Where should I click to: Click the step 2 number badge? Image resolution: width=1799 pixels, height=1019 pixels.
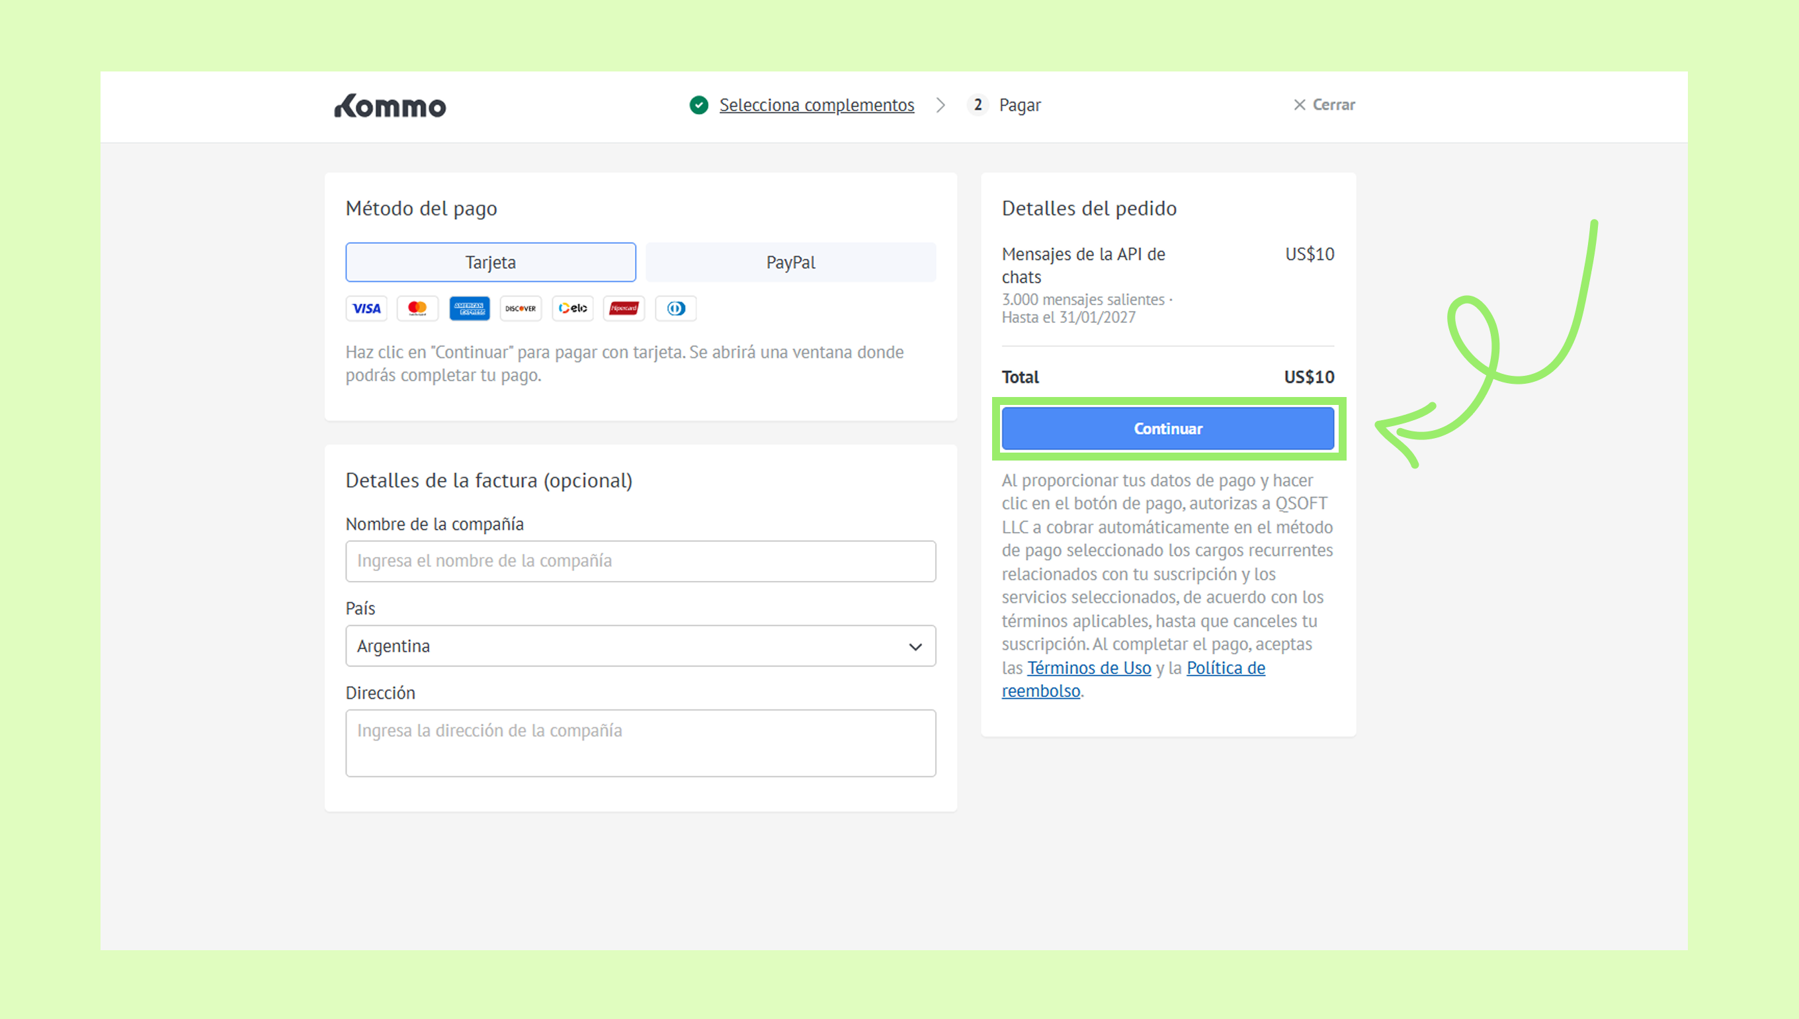(x=978, y=105)
